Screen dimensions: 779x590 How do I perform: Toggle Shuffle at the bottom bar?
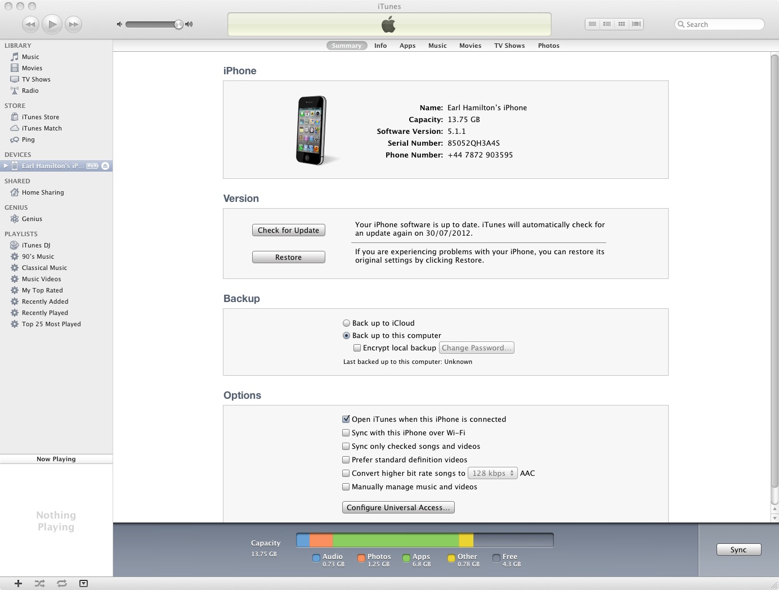[39, 583]
